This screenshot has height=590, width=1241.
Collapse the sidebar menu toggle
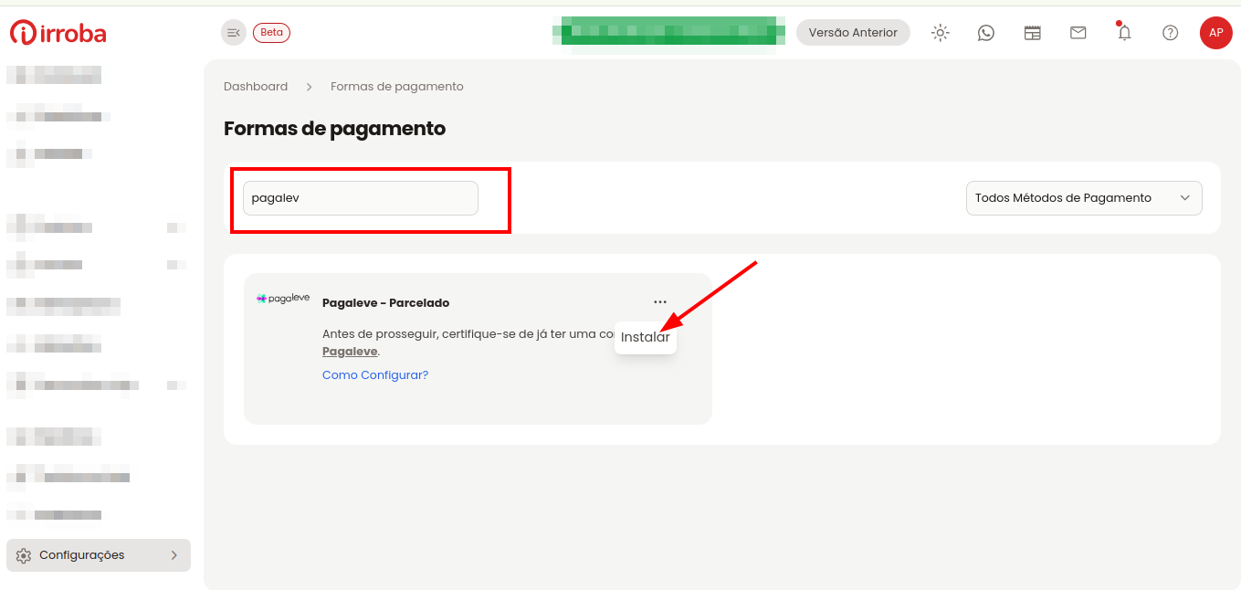click(234, 32)
